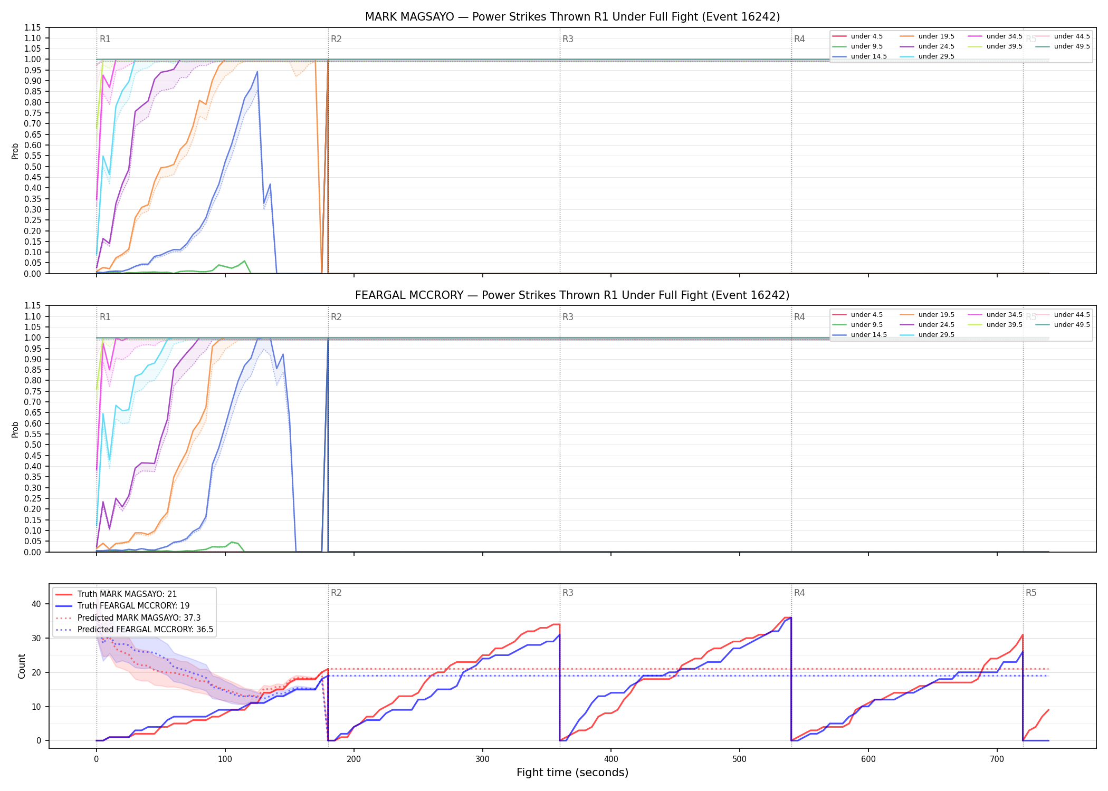Select 'under 29.5' in McCrory chart legend
The height and width of the screenshot is (791, 1108).
click(x=928, y=335)
